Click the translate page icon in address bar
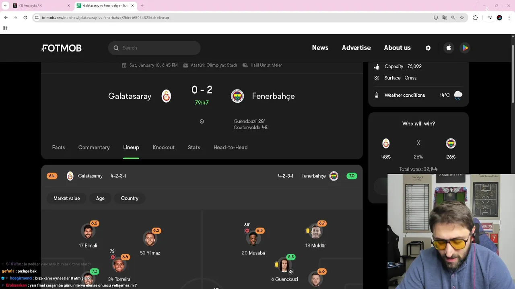This screenshot has height=289, width=515. [x=445, y=18]
